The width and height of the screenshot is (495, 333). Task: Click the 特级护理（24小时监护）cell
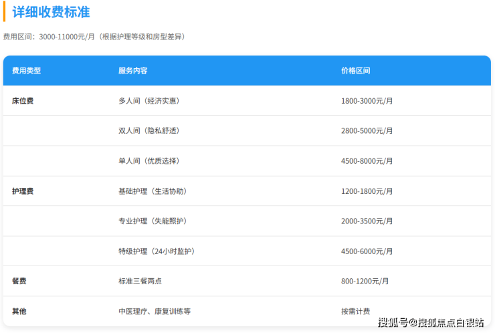(156, 251)
